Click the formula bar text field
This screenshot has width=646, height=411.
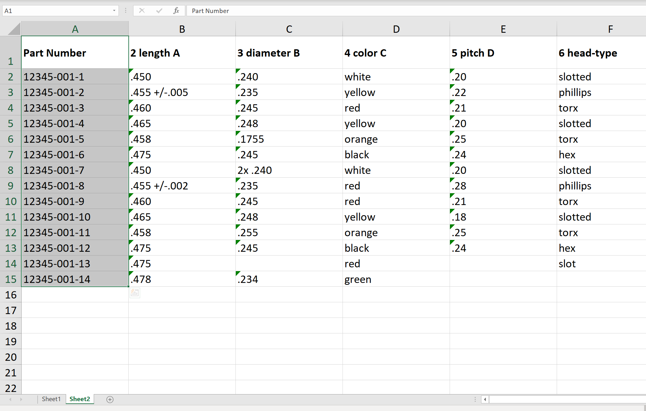tap(413, 11)
